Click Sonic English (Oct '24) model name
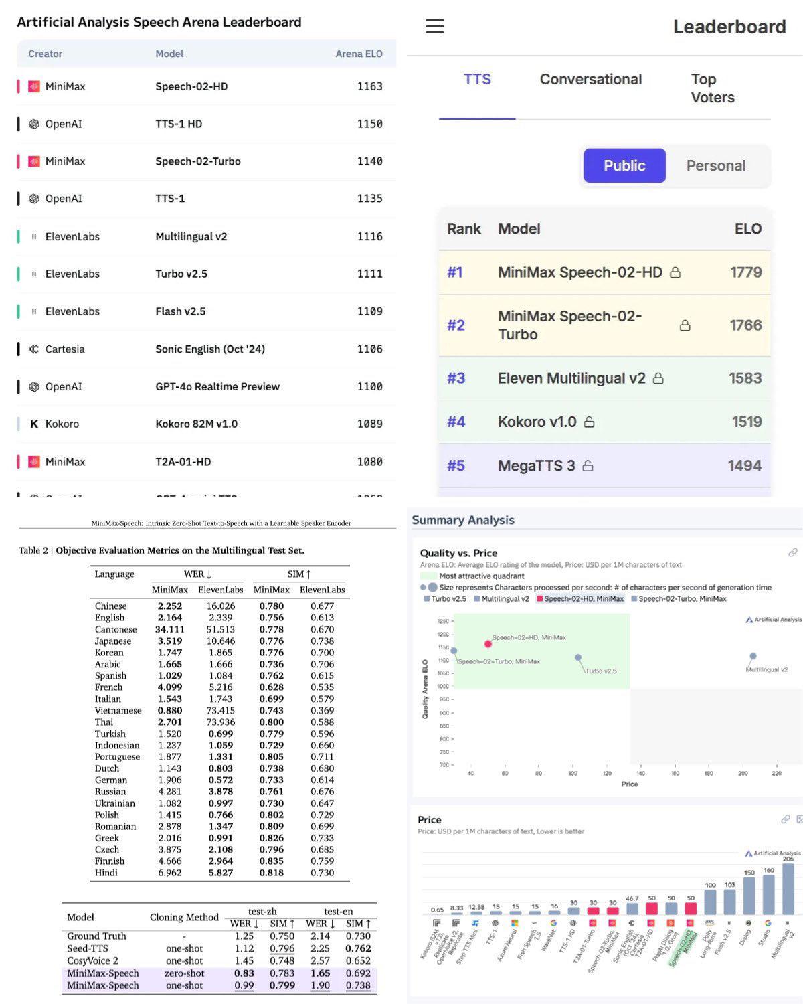The image size is (803, 1004). click(210, 349)
